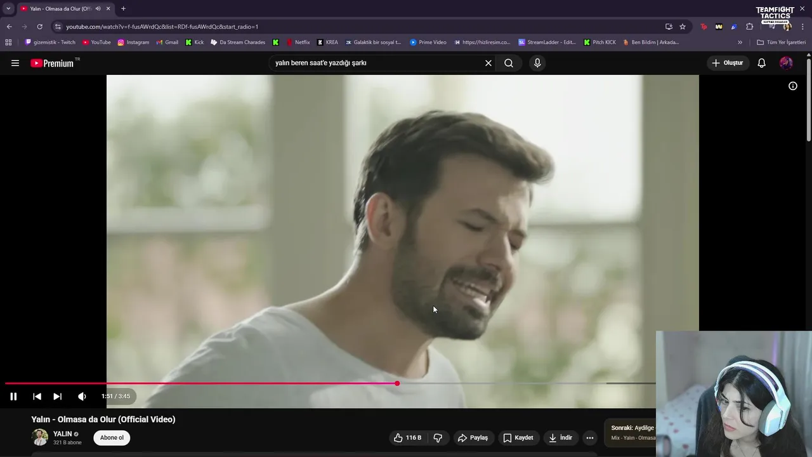Open the YouTube guide hamburger menu
Viewport: 812px width, 457px height.
[x=15, y=63]
